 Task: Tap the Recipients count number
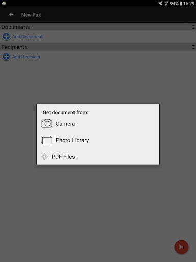point(193,47)
